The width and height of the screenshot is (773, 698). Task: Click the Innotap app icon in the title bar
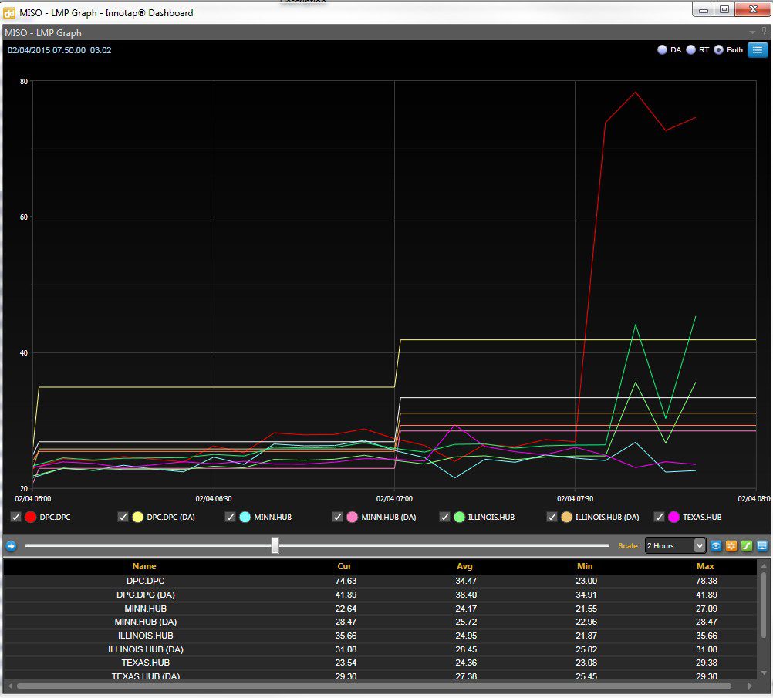(9, 13)
